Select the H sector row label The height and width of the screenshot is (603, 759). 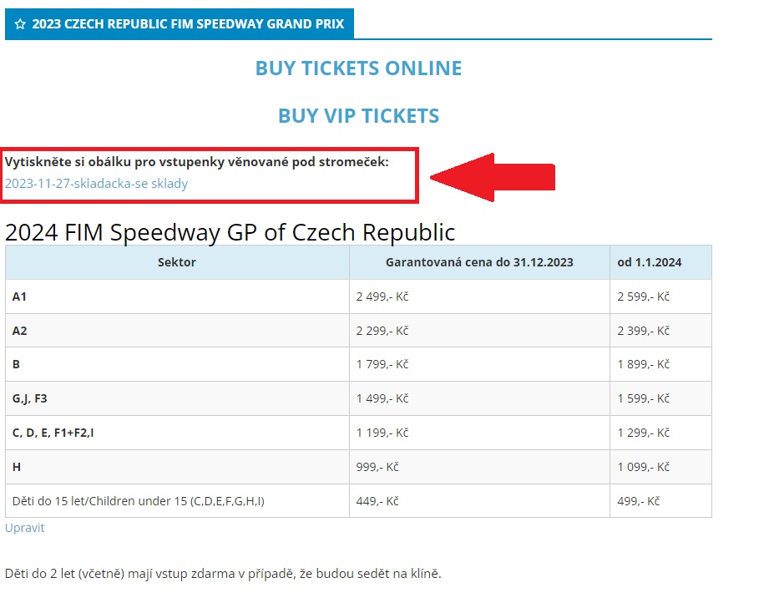pos(17,467)
